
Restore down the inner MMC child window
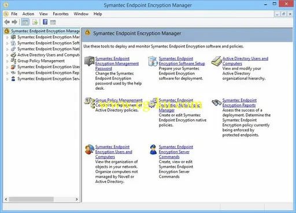tap(283, 14)
